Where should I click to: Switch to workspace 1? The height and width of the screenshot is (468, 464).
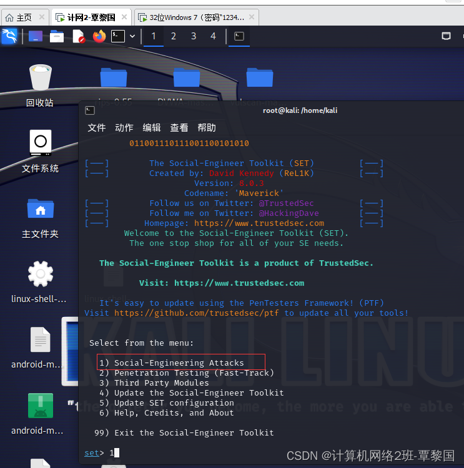click(x=154, y=36)
